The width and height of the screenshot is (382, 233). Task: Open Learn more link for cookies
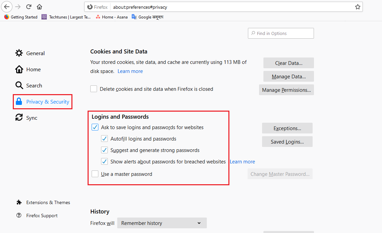pyautogui.click(x=130, y=71)
